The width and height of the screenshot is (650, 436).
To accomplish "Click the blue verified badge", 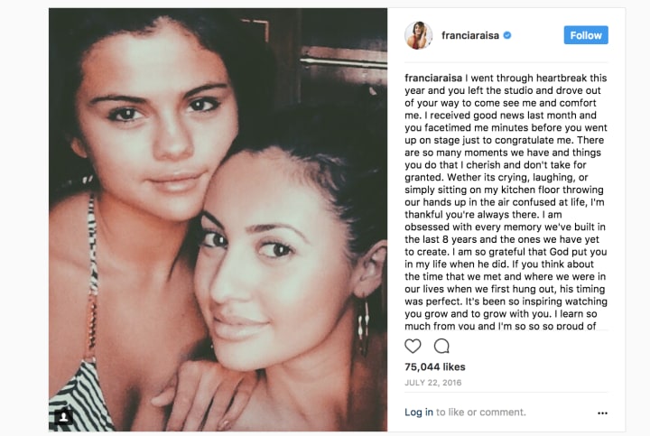I will (507, 35).
